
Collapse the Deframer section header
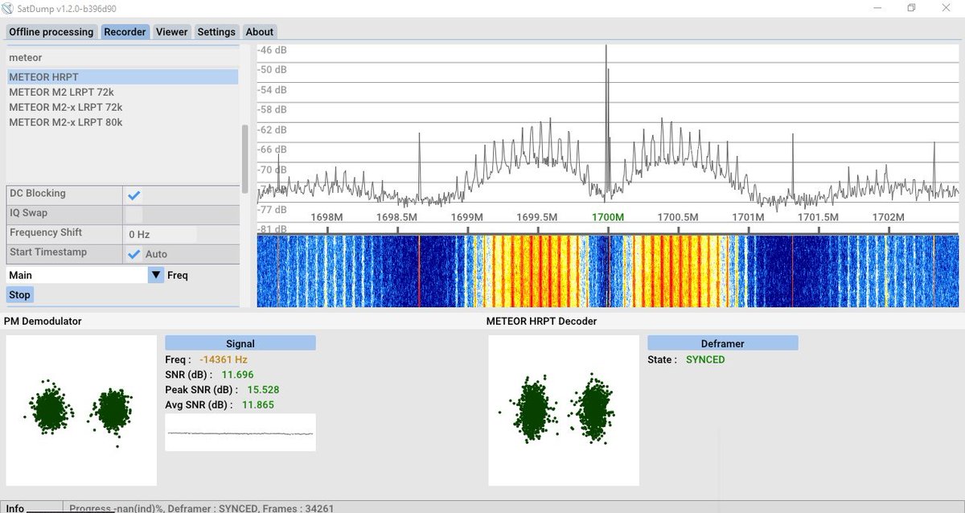pyautogui.click(x=723, y=343)
